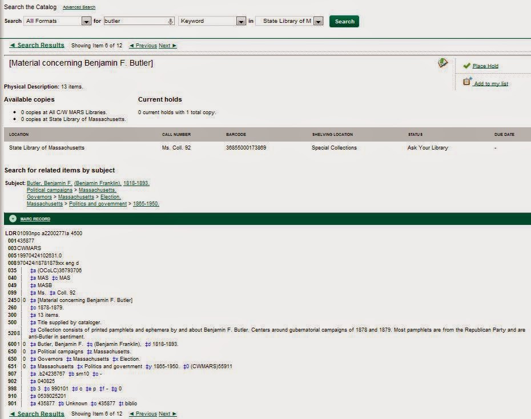The width and height of the screenshot is (531, 419).
Task: Click MARC field 001 value 435877
Action: click(25, 241)
